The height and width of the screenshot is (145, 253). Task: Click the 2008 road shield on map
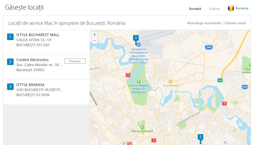pyautogui.click(x=209, y=47)
